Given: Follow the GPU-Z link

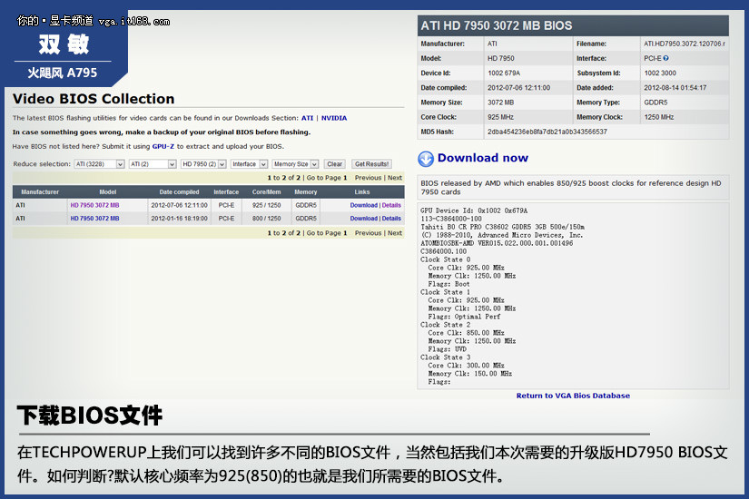Looking at the screenshot, I should (x=163, y=146).
